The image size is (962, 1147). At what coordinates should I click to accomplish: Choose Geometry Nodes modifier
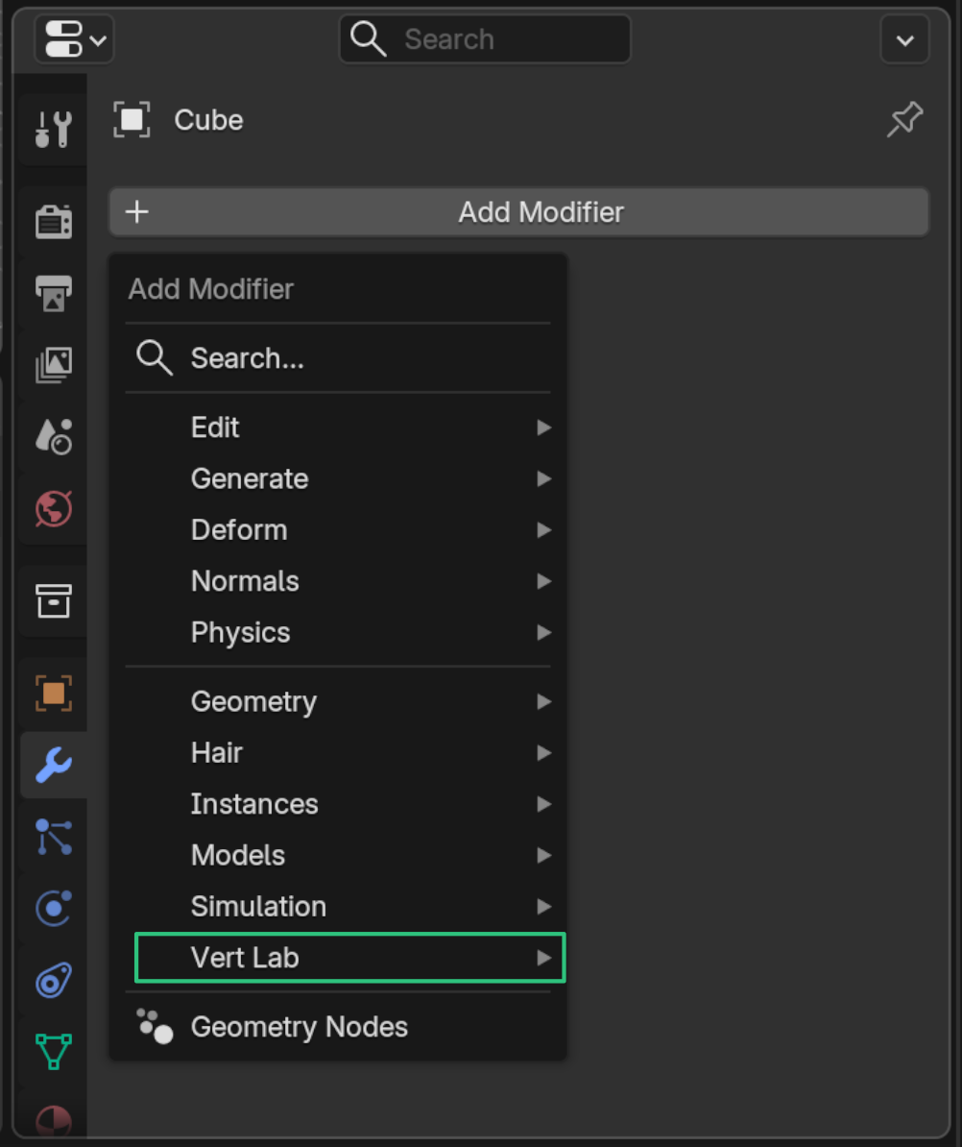338,1026
